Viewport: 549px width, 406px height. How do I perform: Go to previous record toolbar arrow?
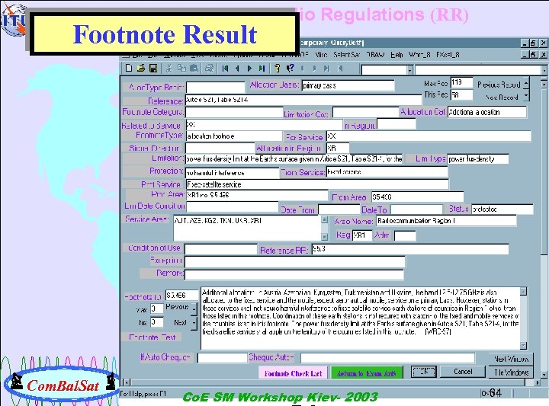point(237,69)
